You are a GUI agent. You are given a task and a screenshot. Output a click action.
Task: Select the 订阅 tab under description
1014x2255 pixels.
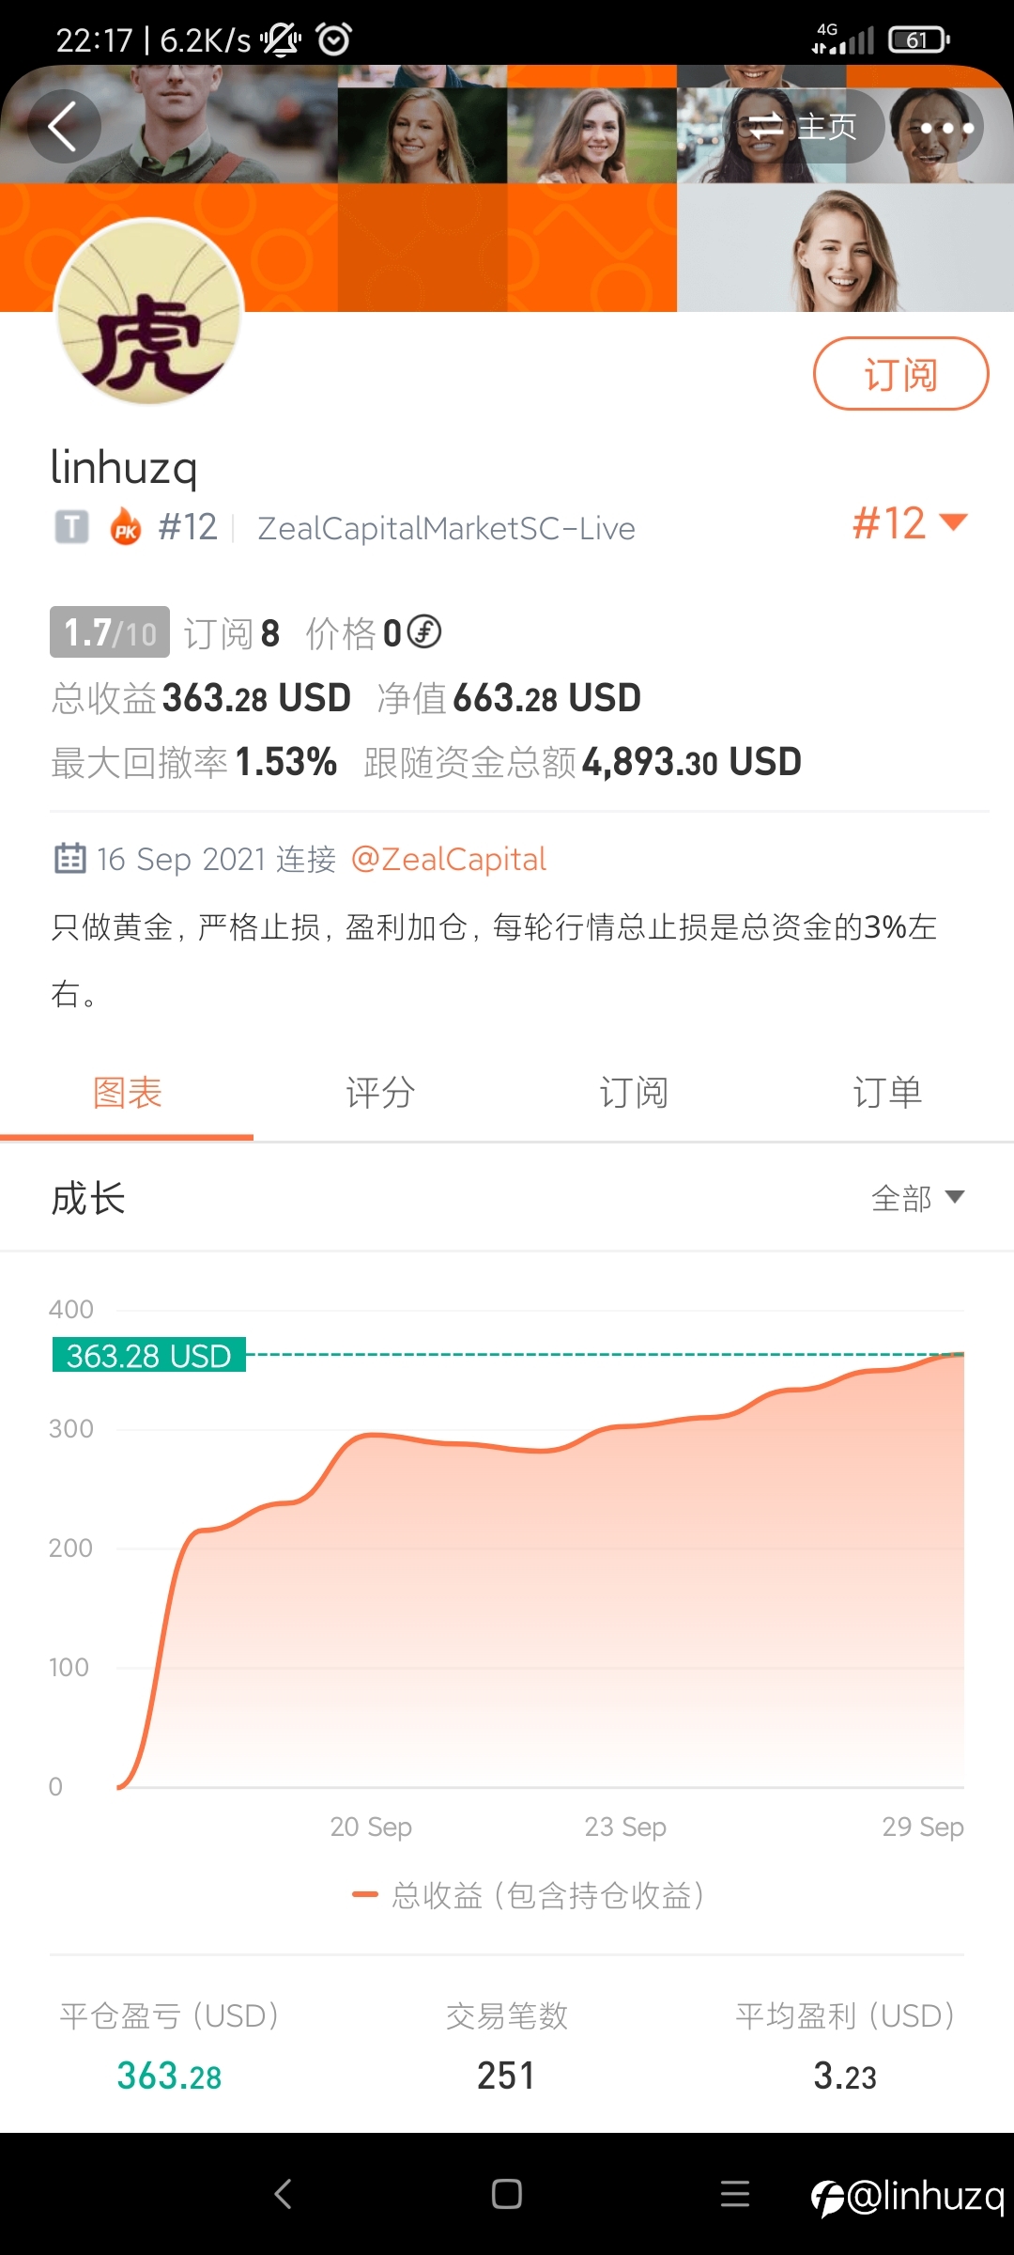click(x=634, y=1093)
